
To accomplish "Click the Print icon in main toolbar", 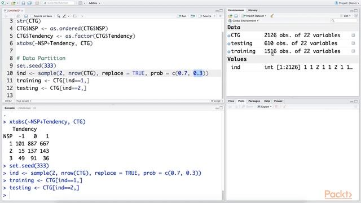I will [37, 3].
